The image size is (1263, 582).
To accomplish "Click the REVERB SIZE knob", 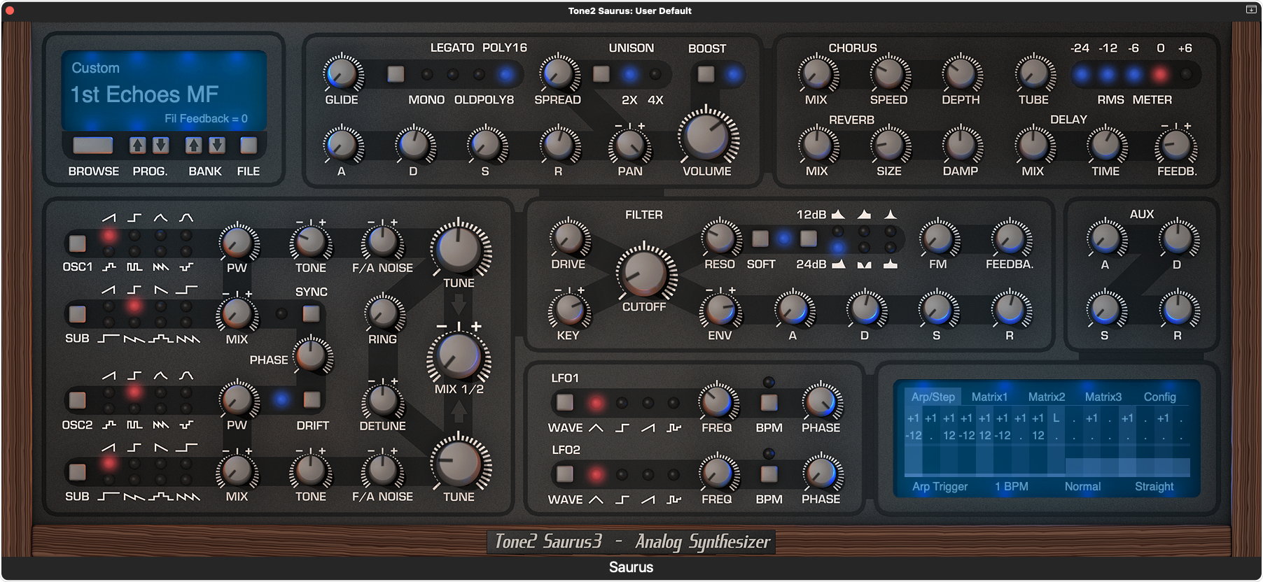I will 889,145.
